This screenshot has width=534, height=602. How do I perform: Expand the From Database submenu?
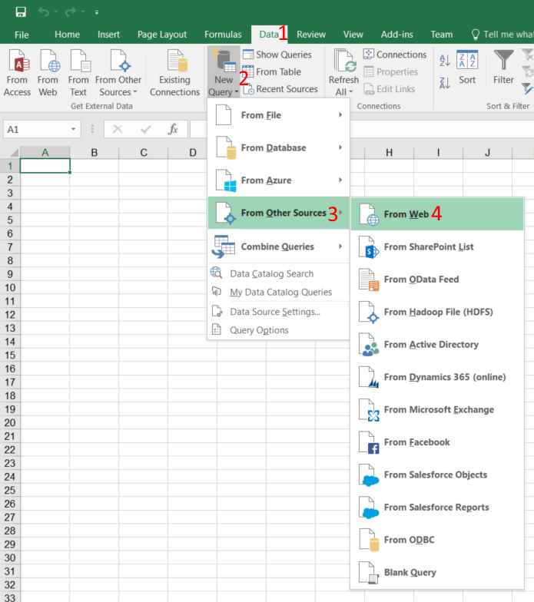click(277, 147)
